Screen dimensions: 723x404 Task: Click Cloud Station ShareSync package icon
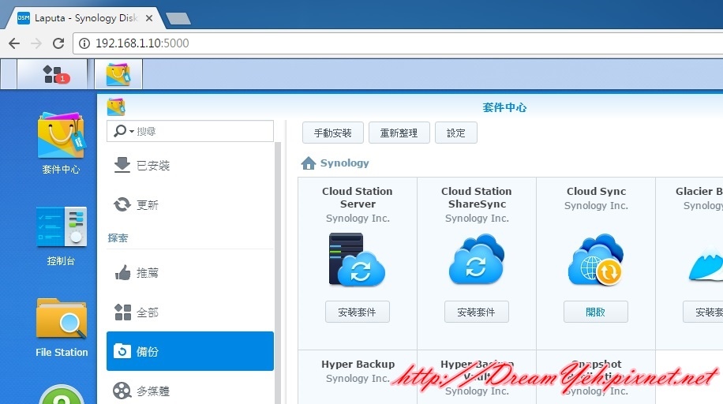click(476, 259)
